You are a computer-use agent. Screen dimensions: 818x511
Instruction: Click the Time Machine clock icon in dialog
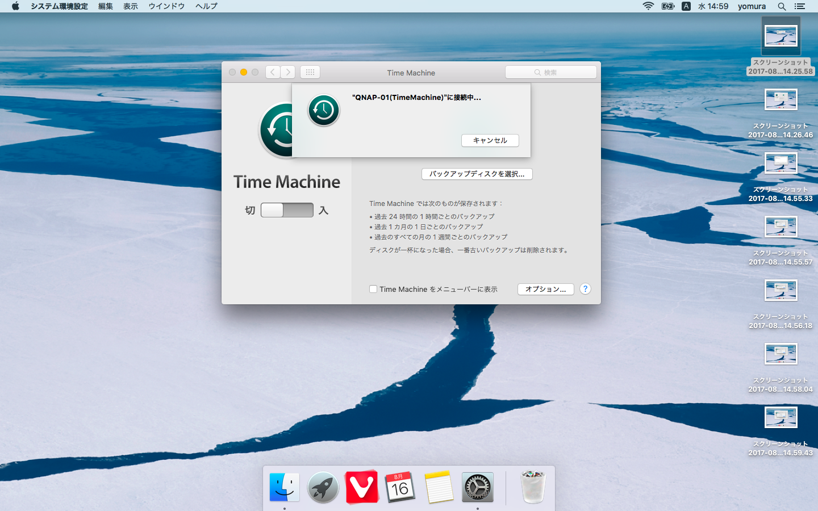(324, 110)
